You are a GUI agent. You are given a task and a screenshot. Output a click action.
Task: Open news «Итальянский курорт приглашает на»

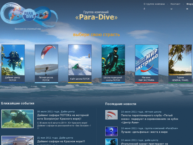[x=144, y=144]
